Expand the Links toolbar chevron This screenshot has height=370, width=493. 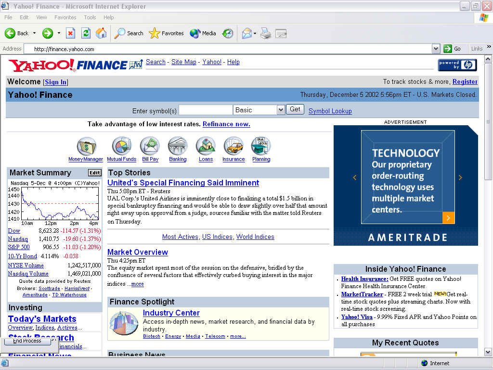(x=489, y=47)
